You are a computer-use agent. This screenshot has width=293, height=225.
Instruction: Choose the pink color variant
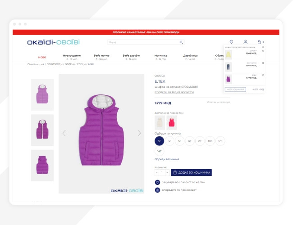(172, 122)
